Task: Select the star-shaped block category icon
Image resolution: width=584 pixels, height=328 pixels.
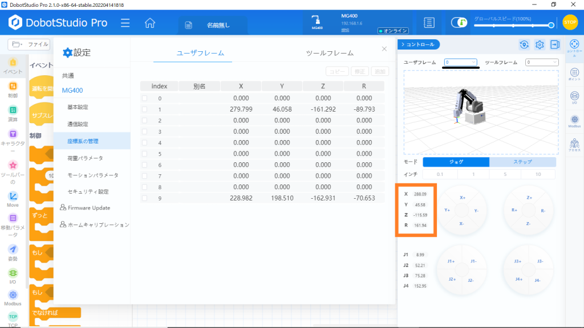Action: [x=13, y=173]
